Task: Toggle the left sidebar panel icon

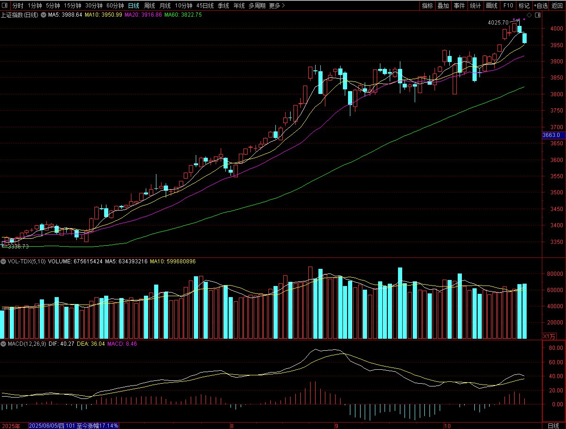Action: [5, 6]
